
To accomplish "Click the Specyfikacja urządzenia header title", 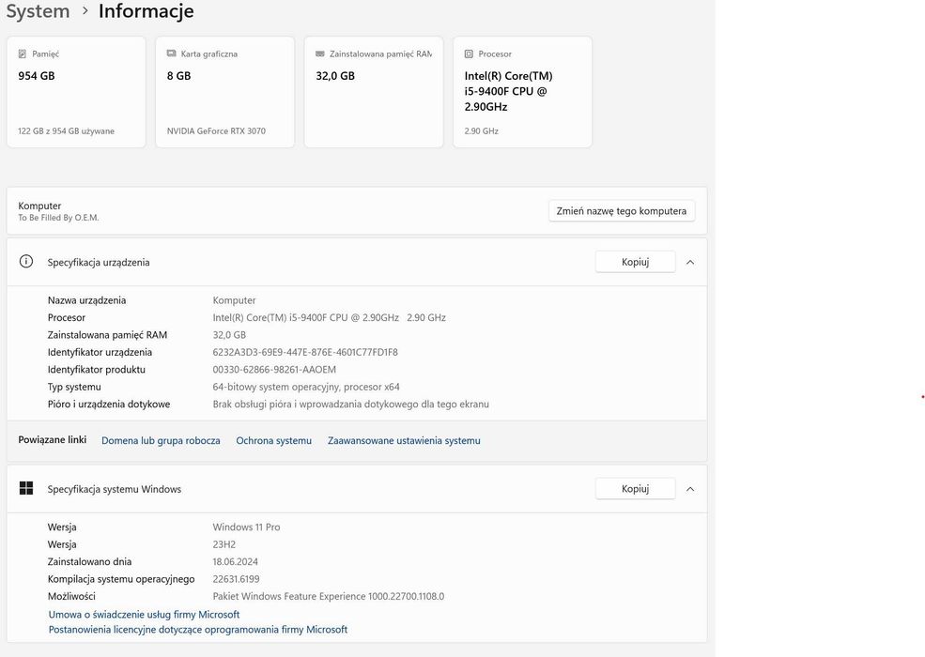I will pos(99,263).
